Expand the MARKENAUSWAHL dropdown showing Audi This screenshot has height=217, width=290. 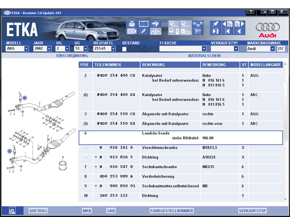click(272, 49)
